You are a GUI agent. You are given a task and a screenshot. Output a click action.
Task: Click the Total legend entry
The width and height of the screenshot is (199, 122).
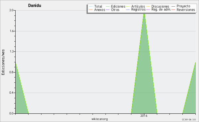pos(96,6)
